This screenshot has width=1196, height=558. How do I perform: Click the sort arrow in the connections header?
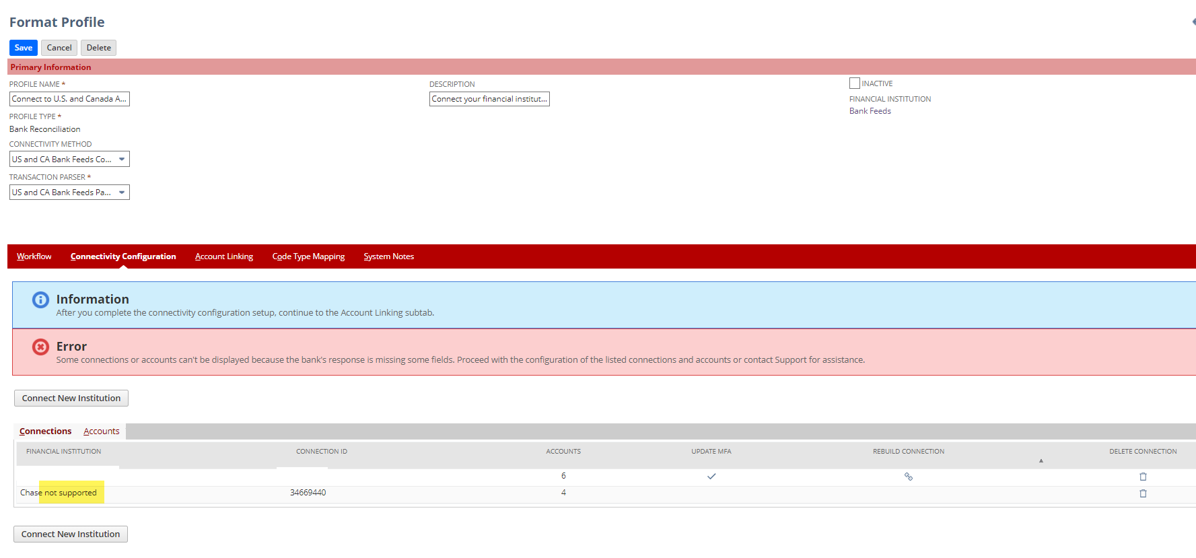(x=1041, y=460)
